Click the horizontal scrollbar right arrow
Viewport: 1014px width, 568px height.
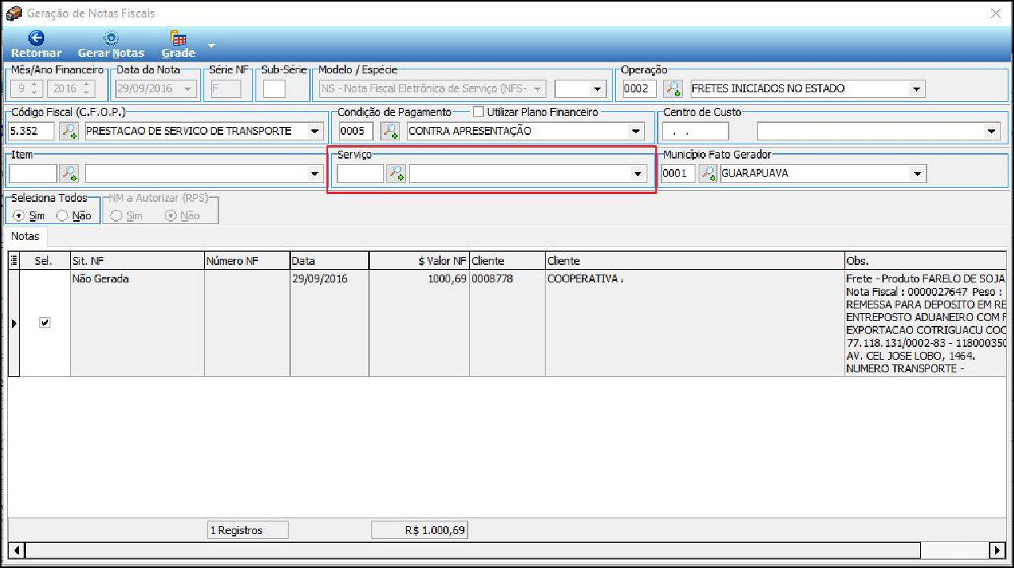999,549
